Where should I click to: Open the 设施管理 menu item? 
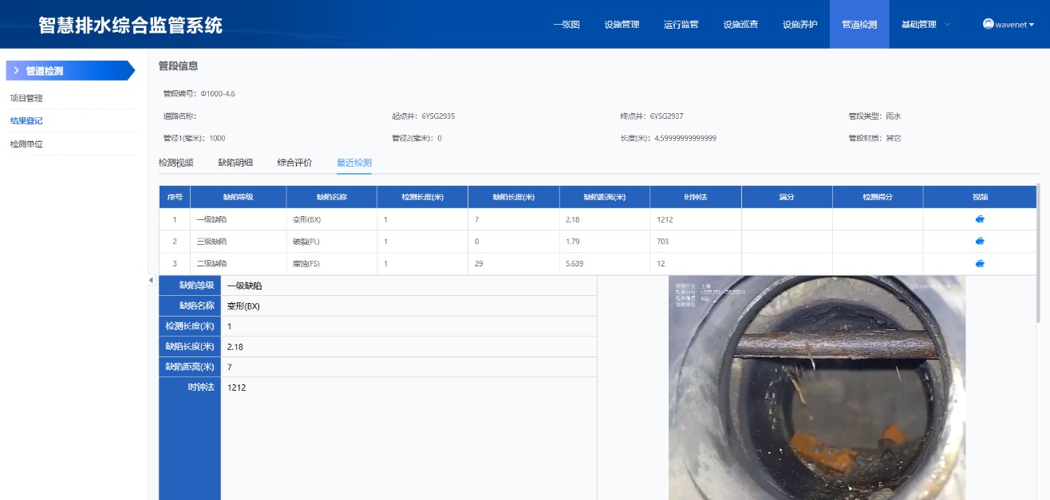coord(622,25)
